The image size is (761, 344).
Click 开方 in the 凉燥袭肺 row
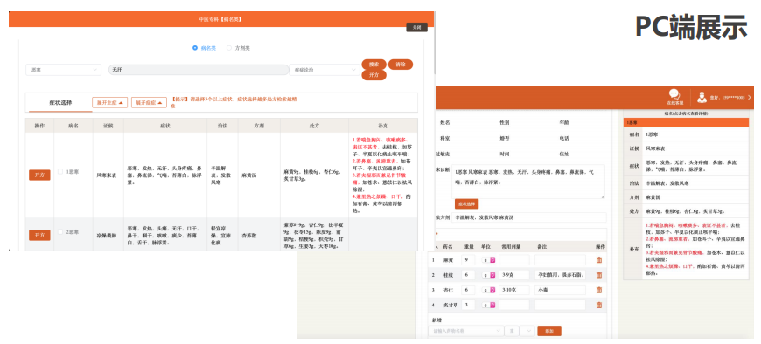tap(39, 235)
